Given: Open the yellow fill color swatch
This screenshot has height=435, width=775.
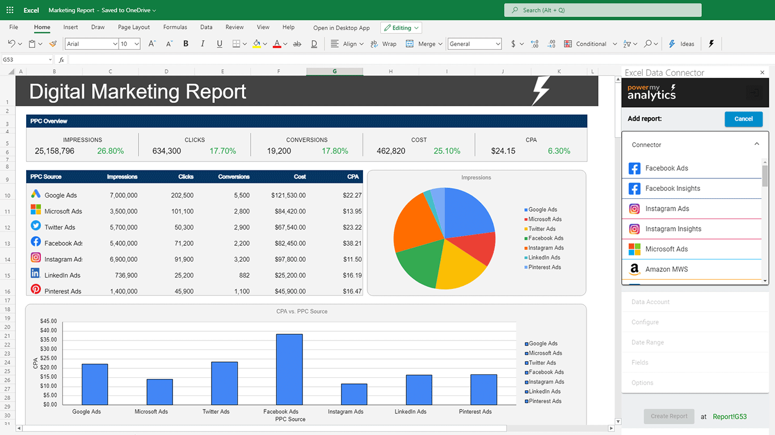Looking at the screenshot, I should pyautogui.click(x=256, y=44).
